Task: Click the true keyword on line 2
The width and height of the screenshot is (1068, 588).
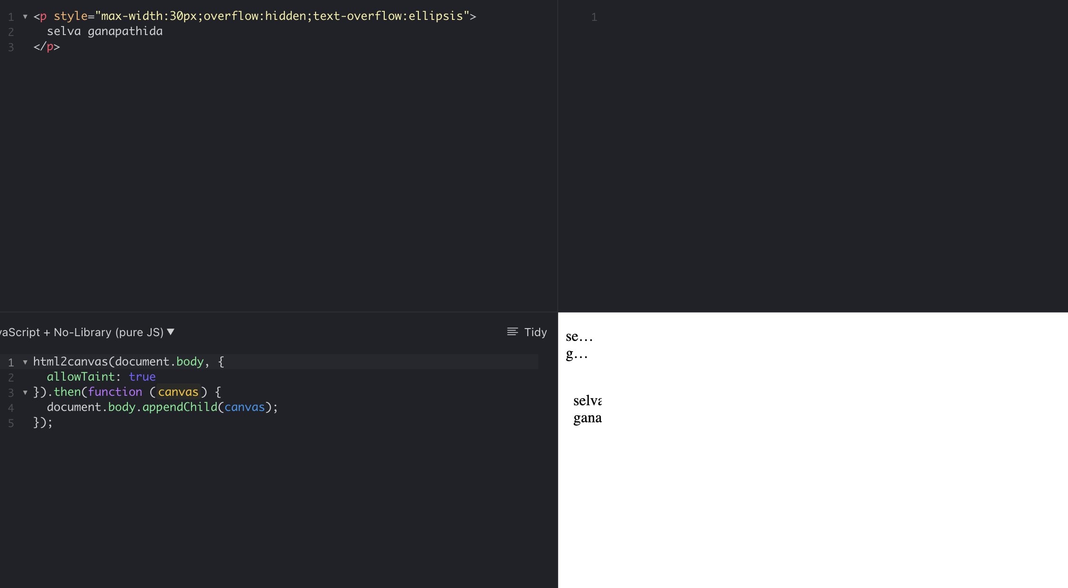Action: 143,377
